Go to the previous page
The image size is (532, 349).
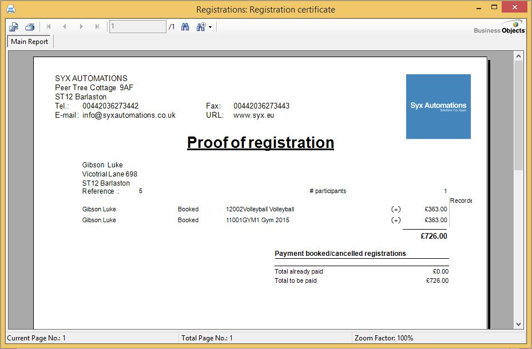point(65,27)
